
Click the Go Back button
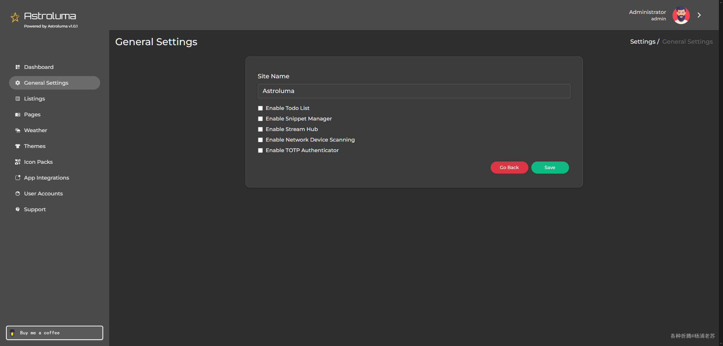(x=509, y=168)
